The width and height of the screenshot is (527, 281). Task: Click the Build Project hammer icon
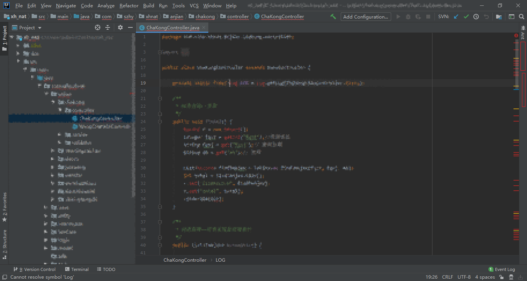[x=332, y=16]
